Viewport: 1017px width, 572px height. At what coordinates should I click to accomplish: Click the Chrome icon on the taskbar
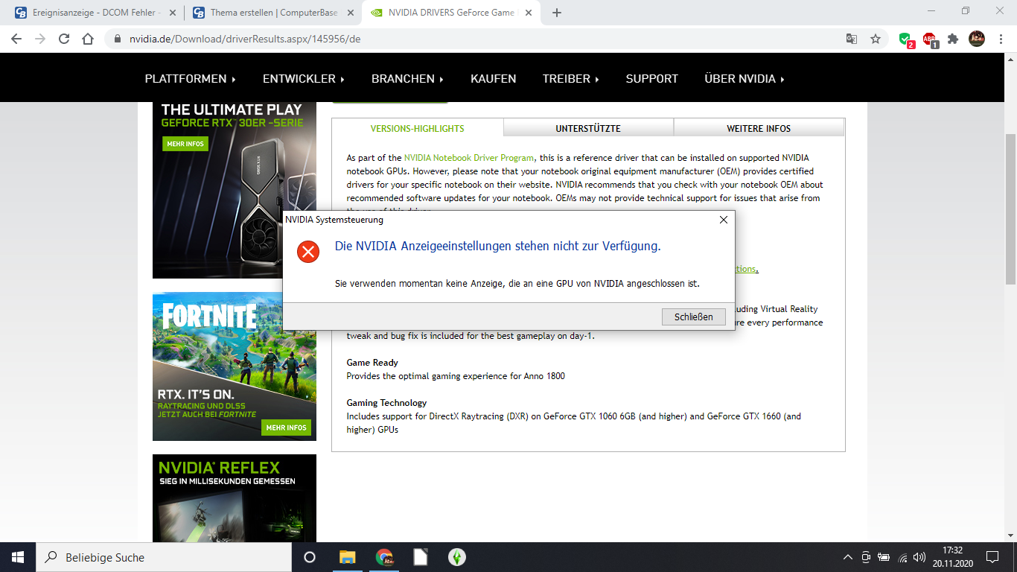pos(383,557)
